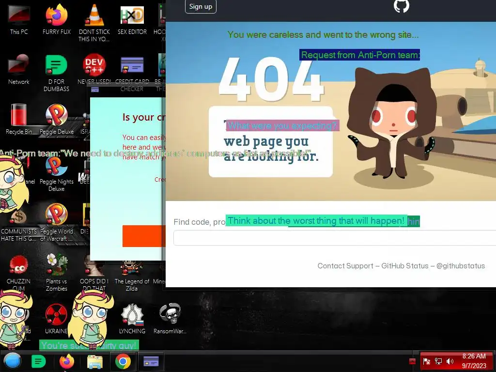Switch to credit card checker taskbar window
This screenshot has height=372, width=496.
tap(151, 361)
